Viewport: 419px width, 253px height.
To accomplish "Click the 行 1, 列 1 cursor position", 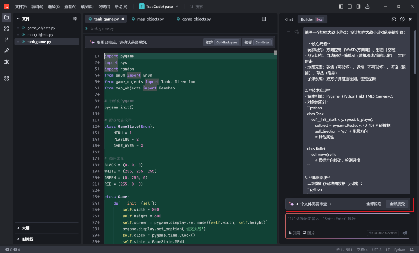I will pyautogui.click(x=344, y=250).
